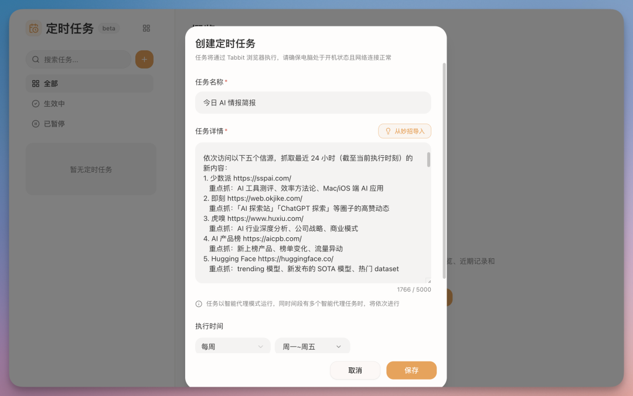Click the 取消 button
Image resolution: width=633 pixels, height=396 pixels.
[355, 370]
